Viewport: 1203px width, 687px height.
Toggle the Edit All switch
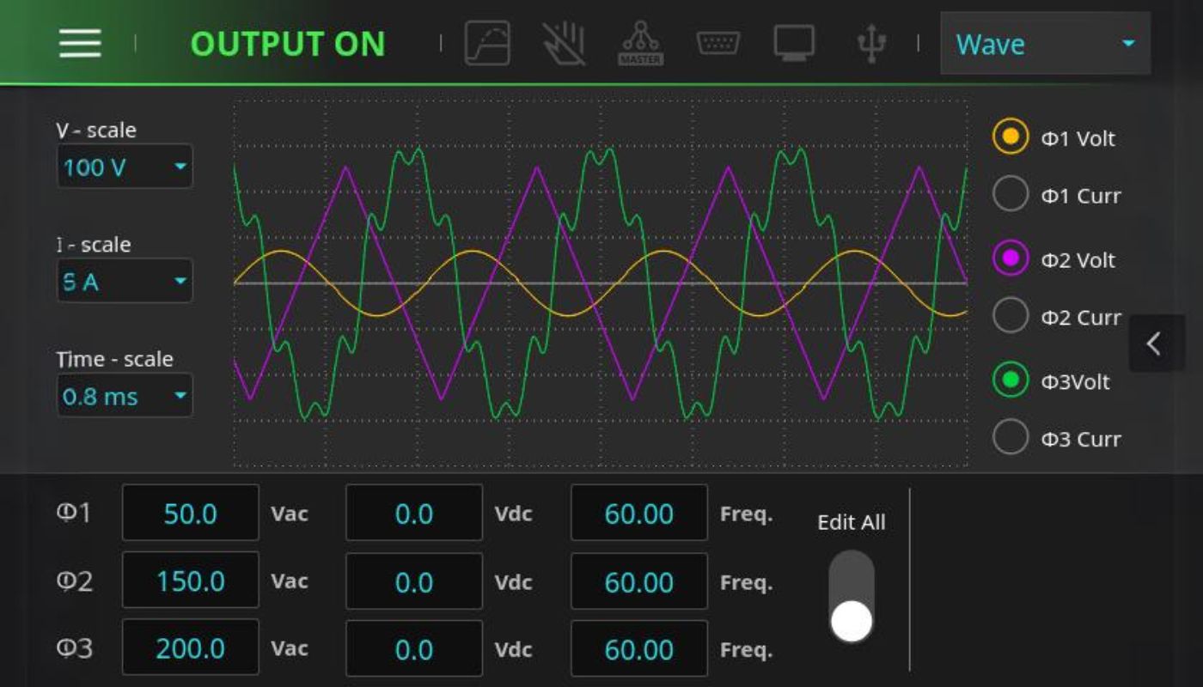point(852,597)
